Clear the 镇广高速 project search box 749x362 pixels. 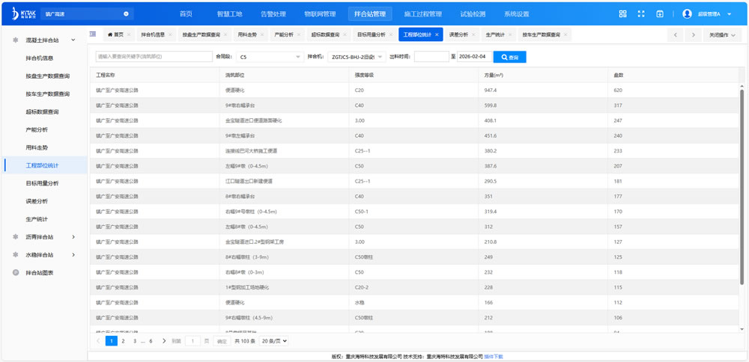pyautogui.click(x=126, y=14)
